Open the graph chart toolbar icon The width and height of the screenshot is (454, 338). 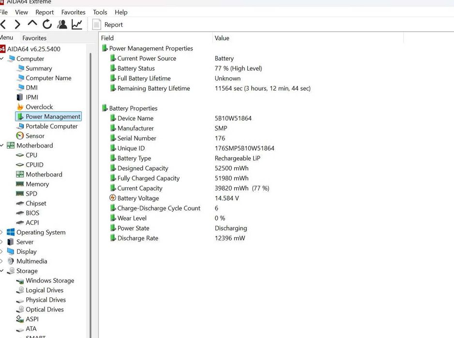pyautogui.click(x=77, y=24)
